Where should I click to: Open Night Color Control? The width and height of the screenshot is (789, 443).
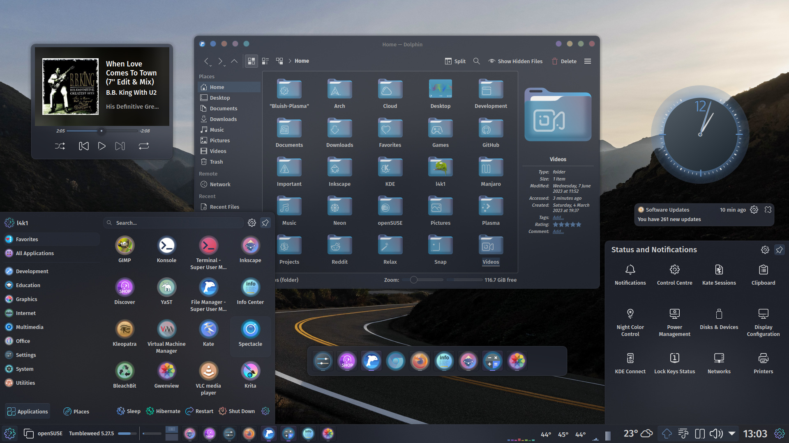630,318
